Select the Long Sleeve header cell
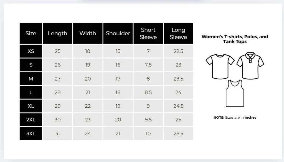This screenshot has width=284, height=162. tap(178, 33)
